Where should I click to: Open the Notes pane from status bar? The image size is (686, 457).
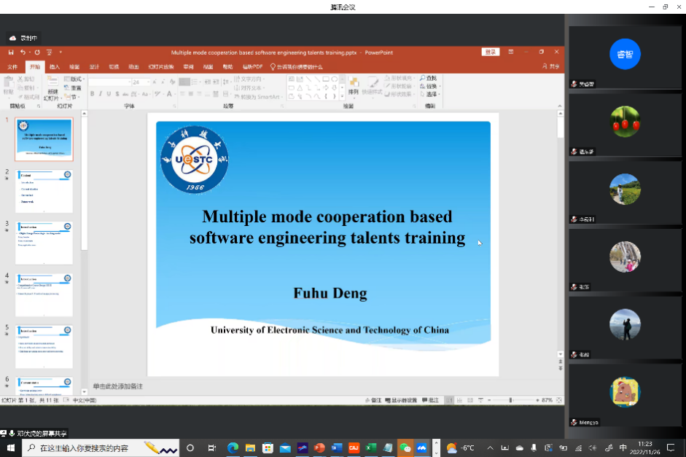click(373, 400)
